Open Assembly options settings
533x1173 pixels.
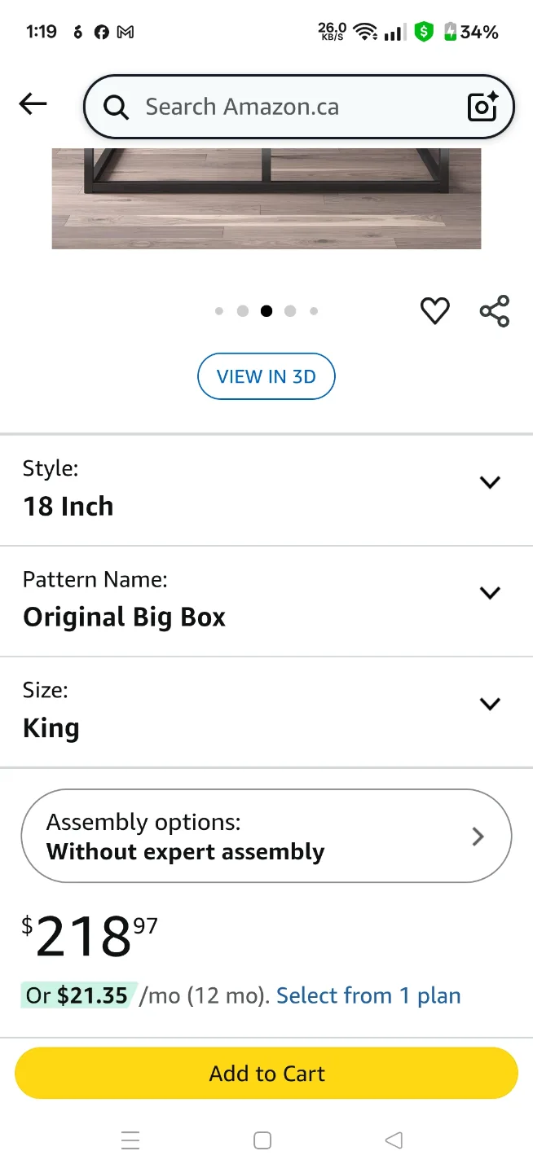pyautogui.click(x=266, y=835)
